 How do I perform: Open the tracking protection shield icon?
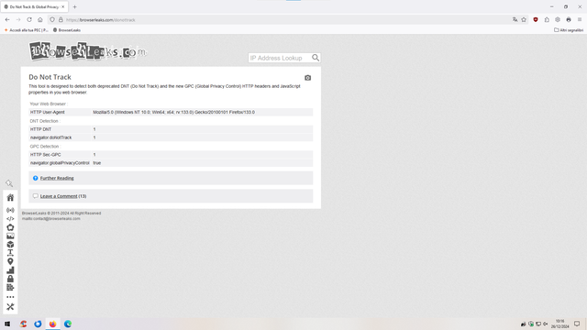click(52, 20)
